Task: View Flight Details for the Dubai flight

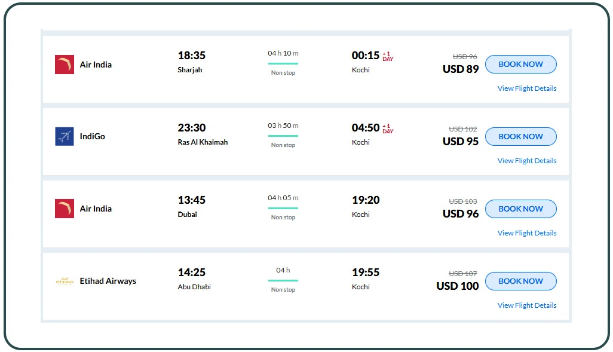Action: point(526,232)
